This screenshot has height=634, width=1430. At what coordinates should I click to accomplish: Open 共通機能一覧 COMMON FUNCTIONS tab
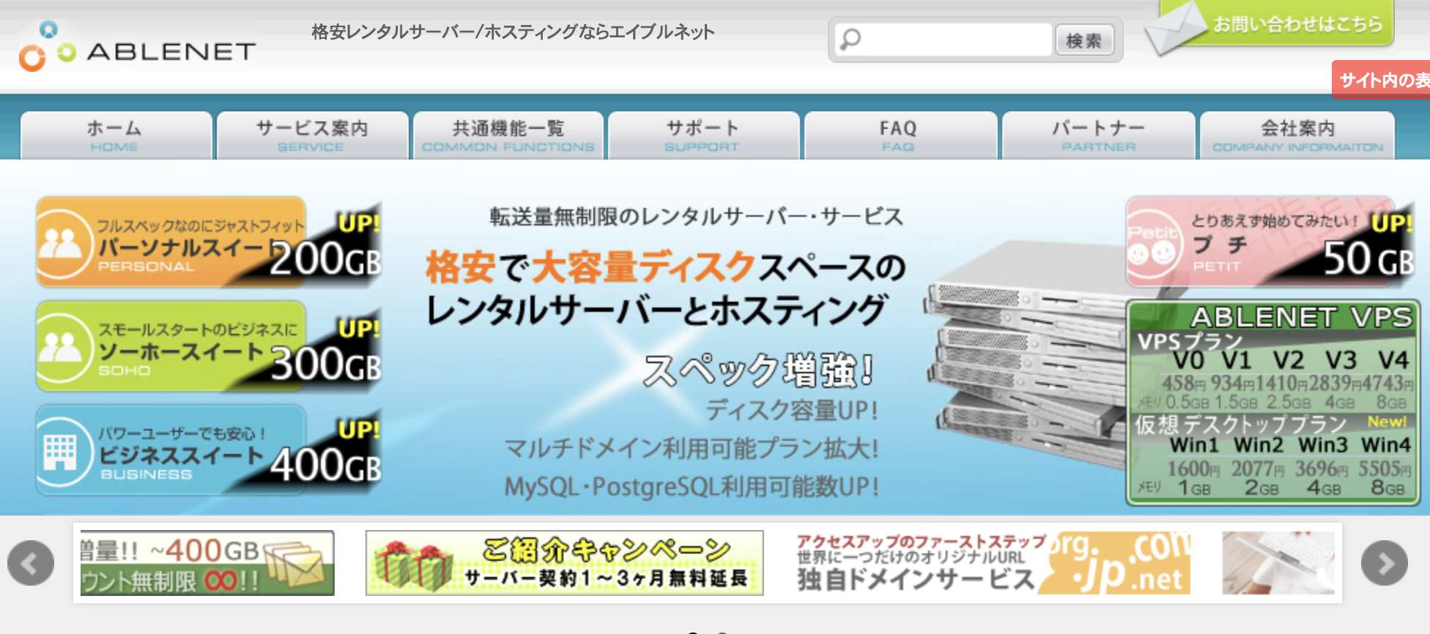[508, 135]
